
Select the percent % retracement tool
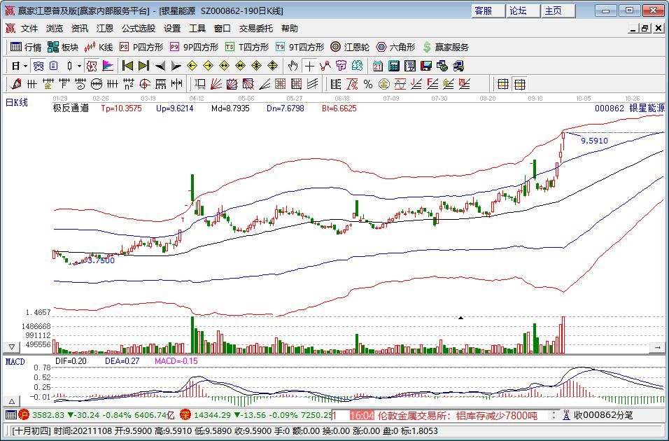pyautogui.click(x=368, y=85)
